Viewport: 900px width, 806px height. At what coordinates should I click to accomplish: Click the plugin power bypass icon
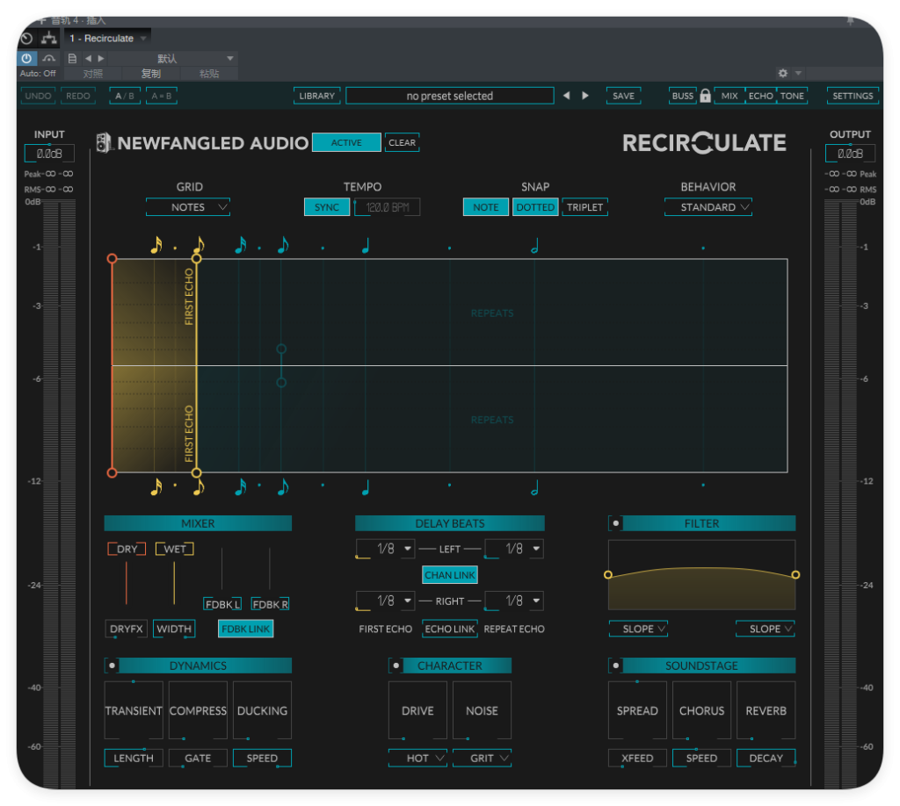pyautogui.click(x=27, y=59)
